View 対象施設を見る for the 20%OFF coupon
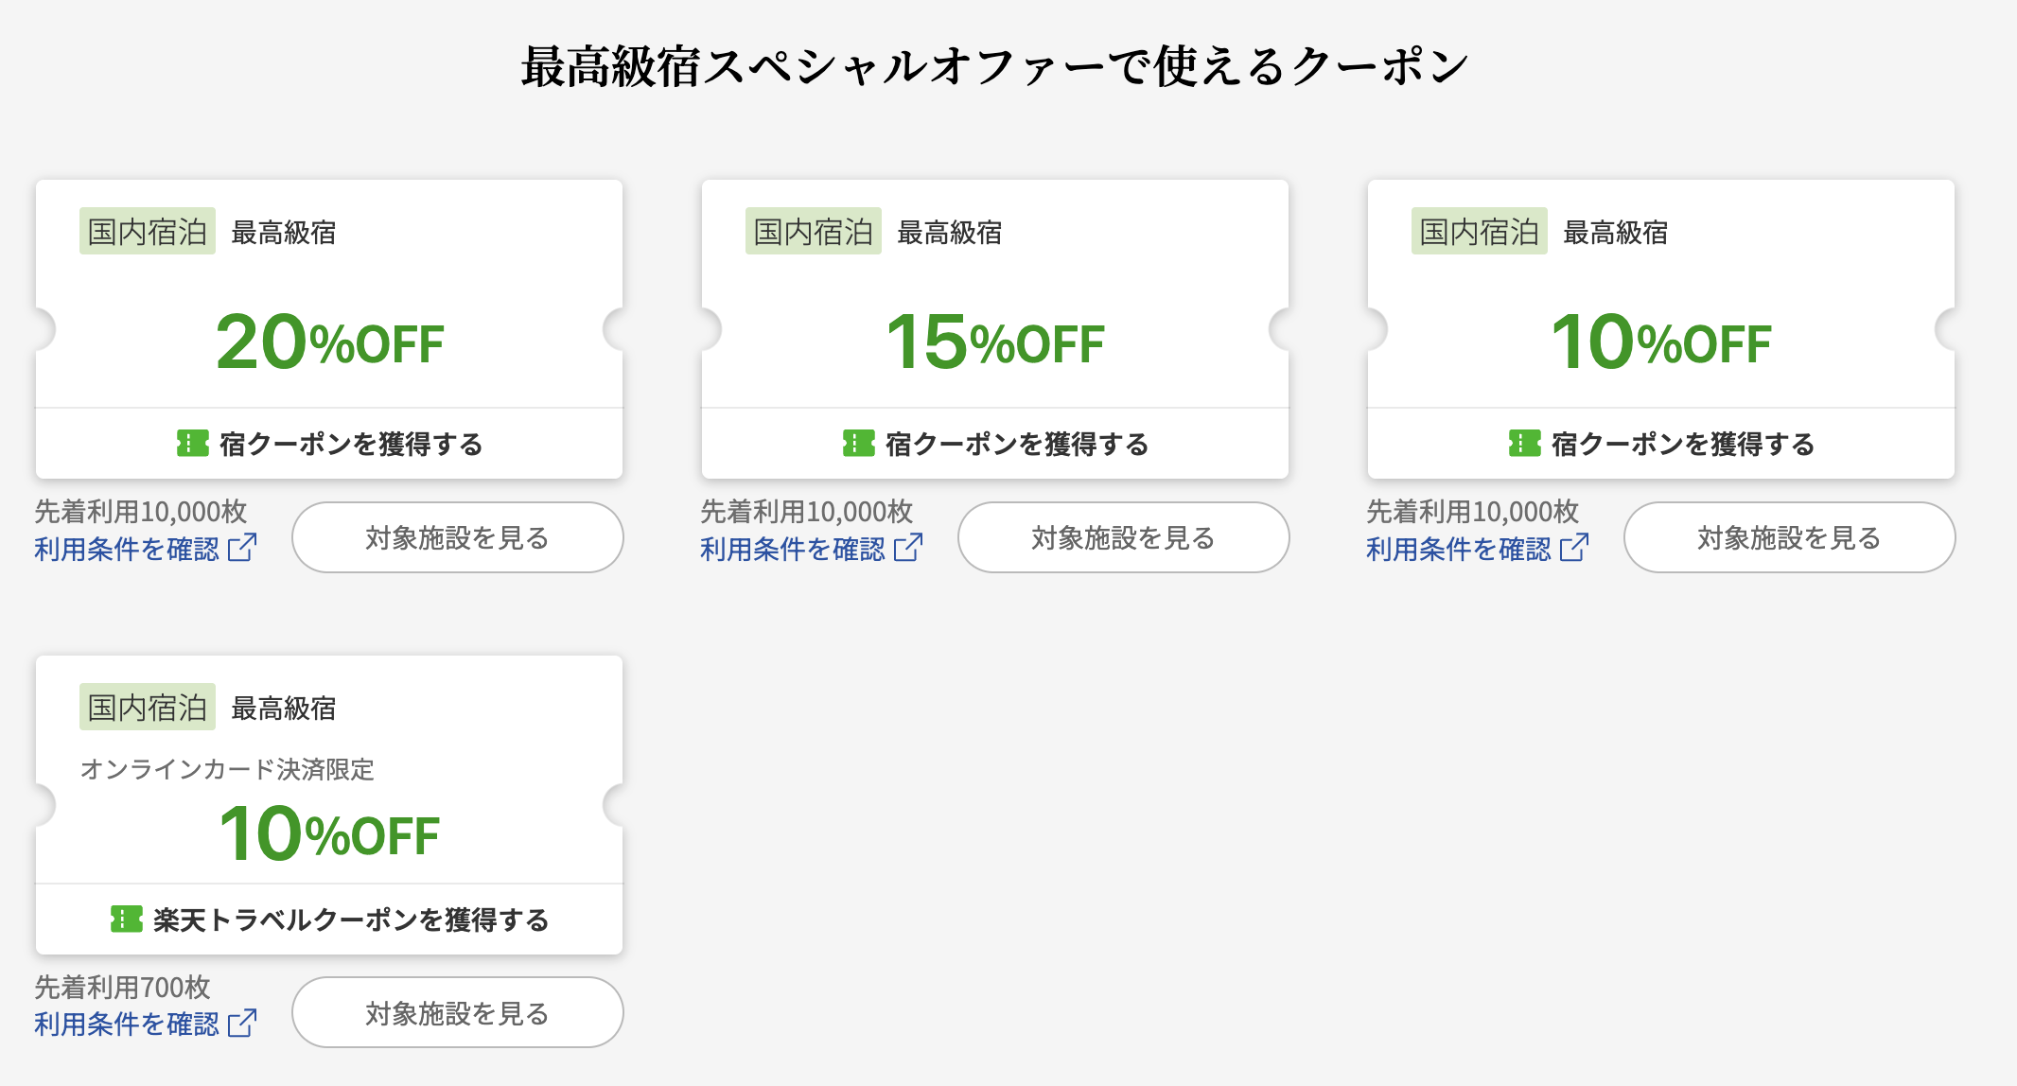2017x1086 pixels. tap(457, 537)
